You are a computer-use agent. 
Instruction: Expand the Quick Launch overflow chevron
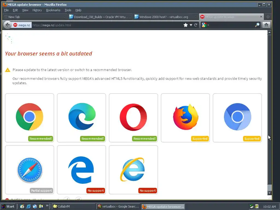click(x=47, y=206)
